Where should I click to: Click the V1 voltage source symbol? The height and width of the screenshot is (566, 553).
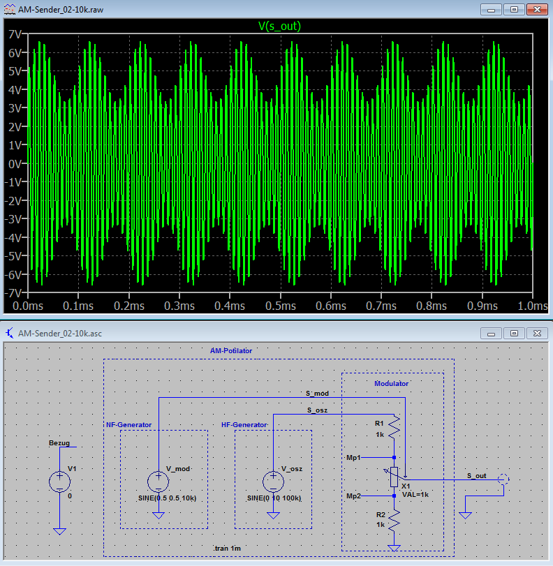click(60, 482)
